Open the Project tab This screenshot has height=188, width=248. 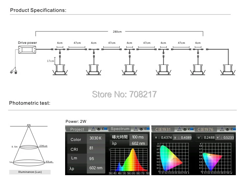pyautogui.click(x=77, y=129)
